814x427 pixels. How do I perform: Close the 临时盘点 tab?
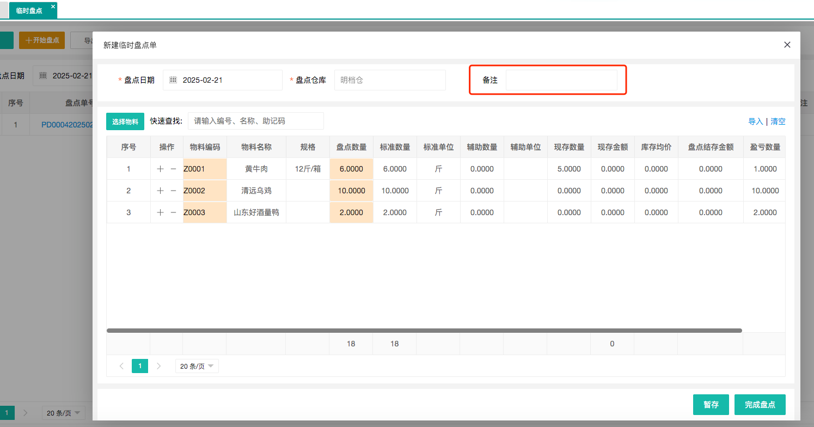53,7
